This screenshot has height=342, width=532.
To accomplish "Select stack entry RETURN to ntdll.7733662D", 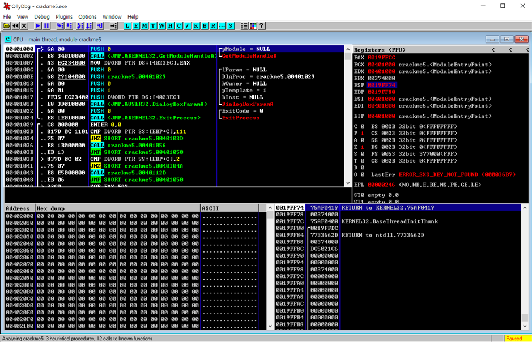I will (x=398, y=235).
